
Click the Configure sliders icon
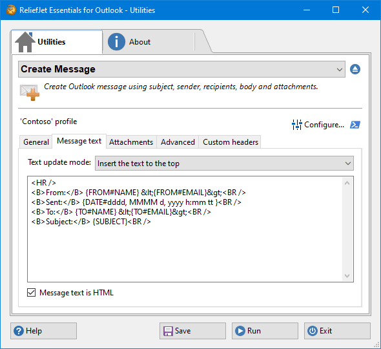[296, 125]
